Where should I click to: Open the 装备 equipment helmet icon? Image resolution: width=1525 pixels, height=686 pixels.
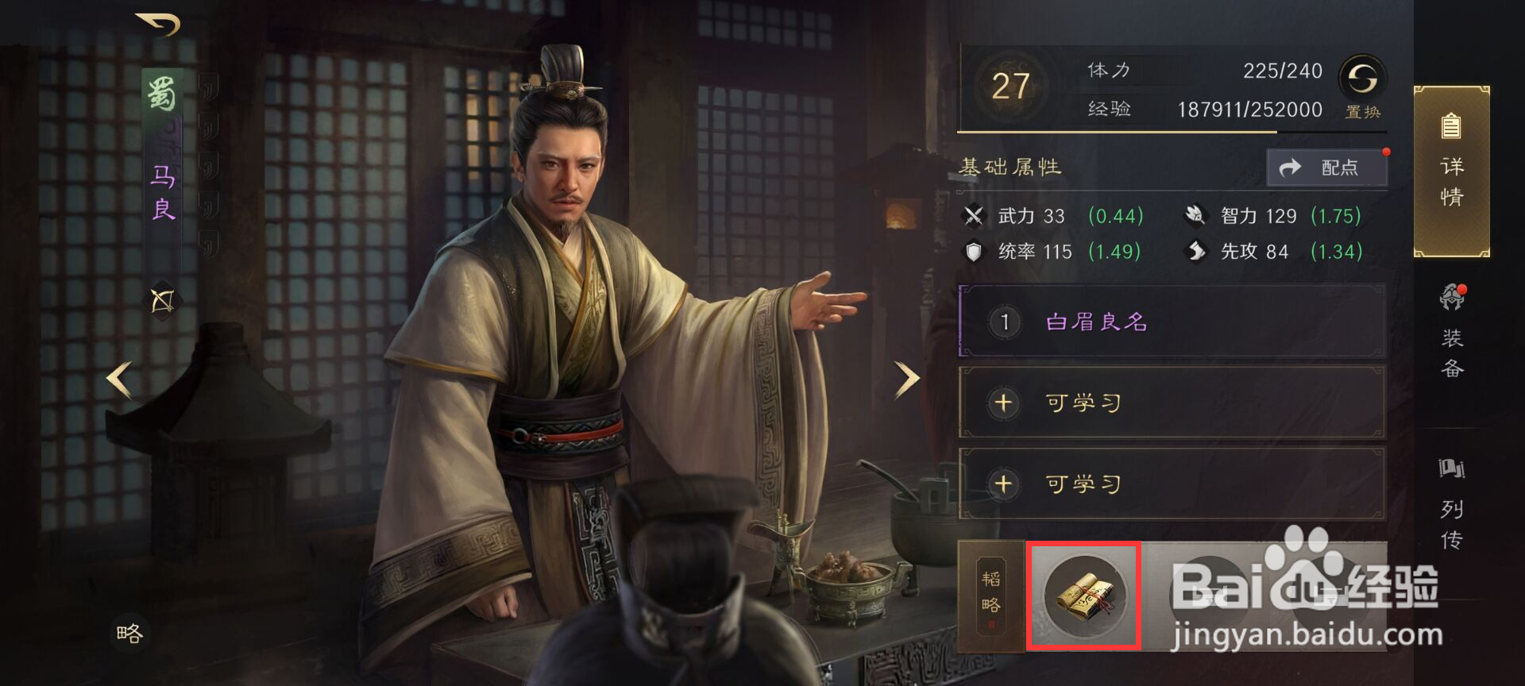coord(1452,299)
